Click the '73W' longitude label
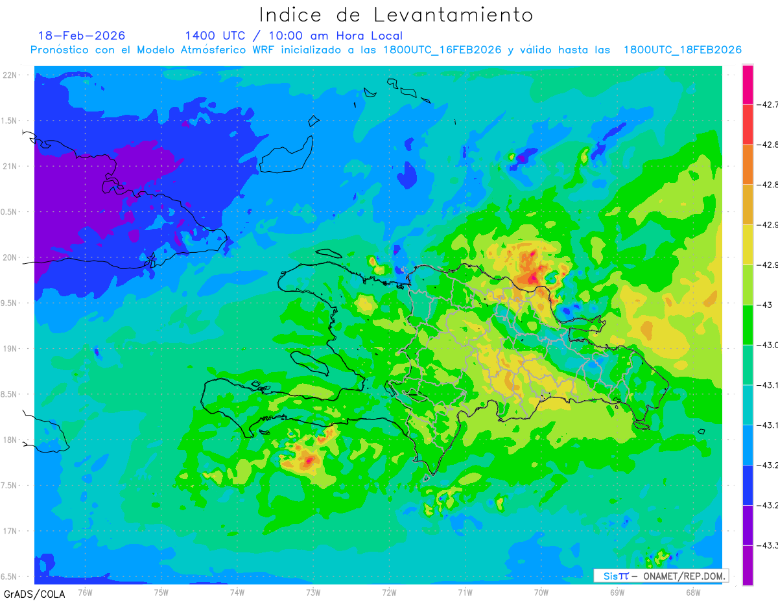 (313, 593)
